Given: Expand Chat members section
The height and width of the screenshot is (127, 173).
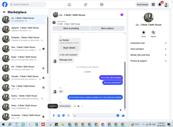Looking at the screenshot, I should [x=148, y=49].
